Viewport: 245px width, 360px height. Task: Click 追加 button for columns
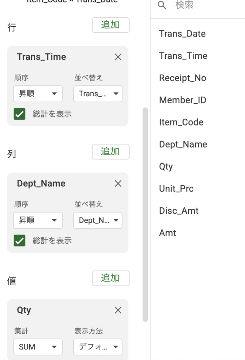click(x=111, y=152)
